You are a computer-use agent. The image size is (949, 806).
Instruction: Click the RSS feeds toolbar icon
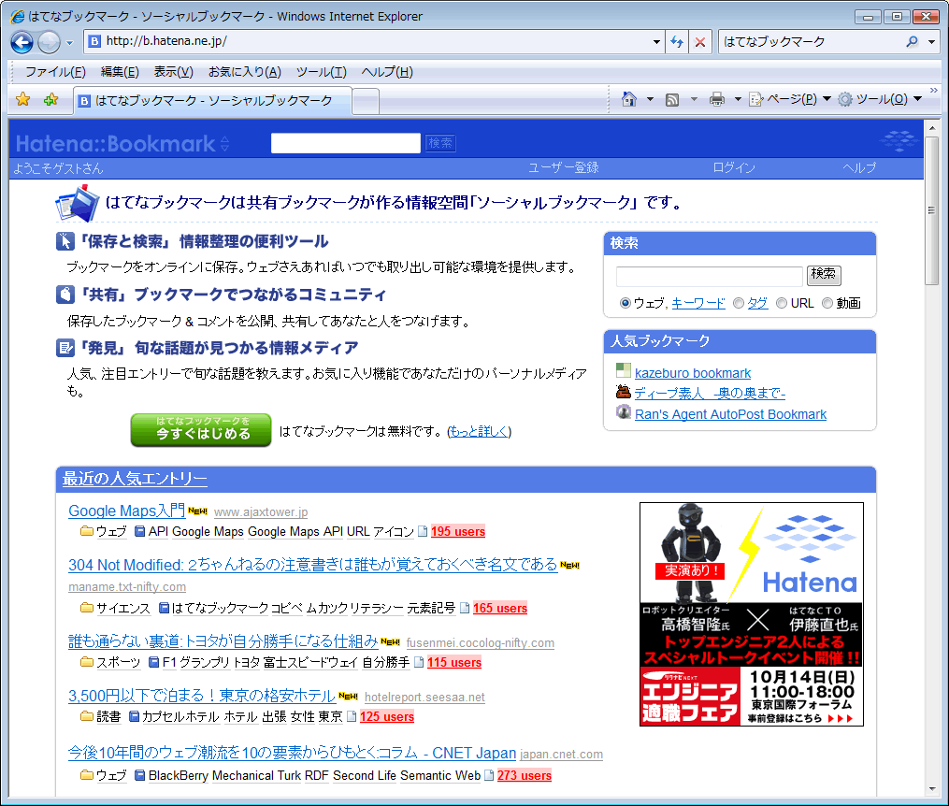[x=671, y=99]
